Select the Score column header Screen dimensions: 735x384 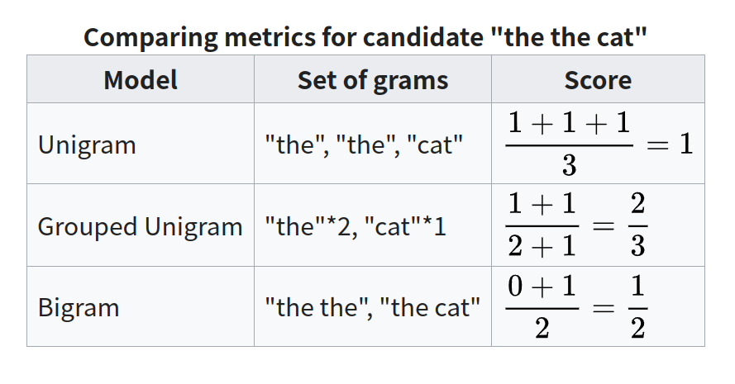598,79
